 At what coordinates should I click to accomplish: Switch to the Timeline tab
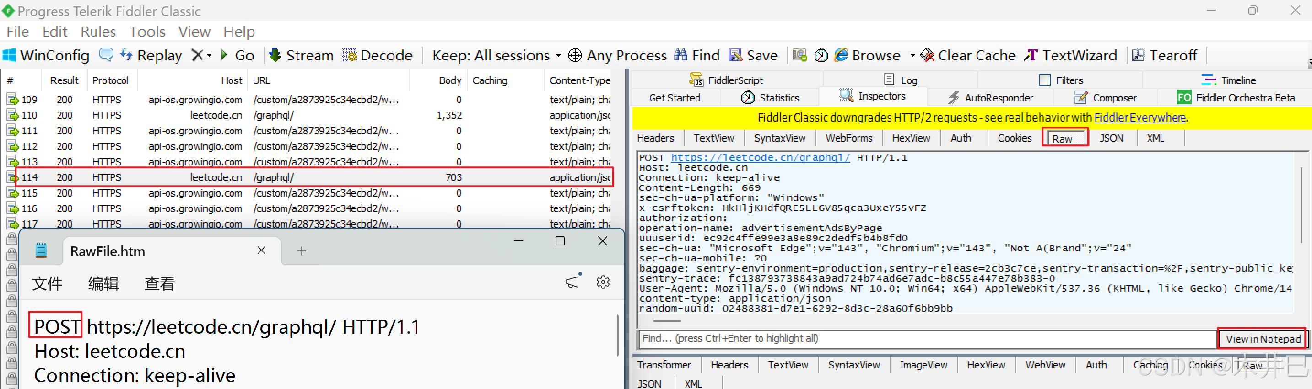1228,80
